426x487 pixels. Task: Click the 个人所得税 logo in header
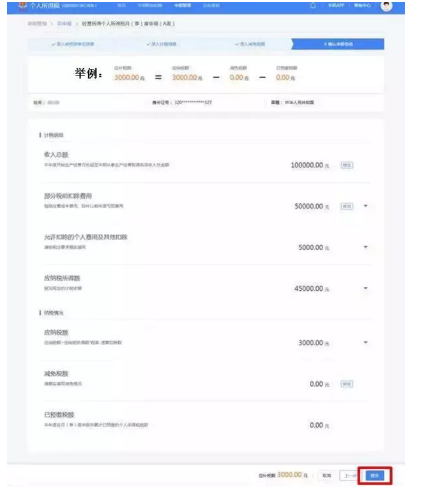pyautogui.click(x=39, y=6)
